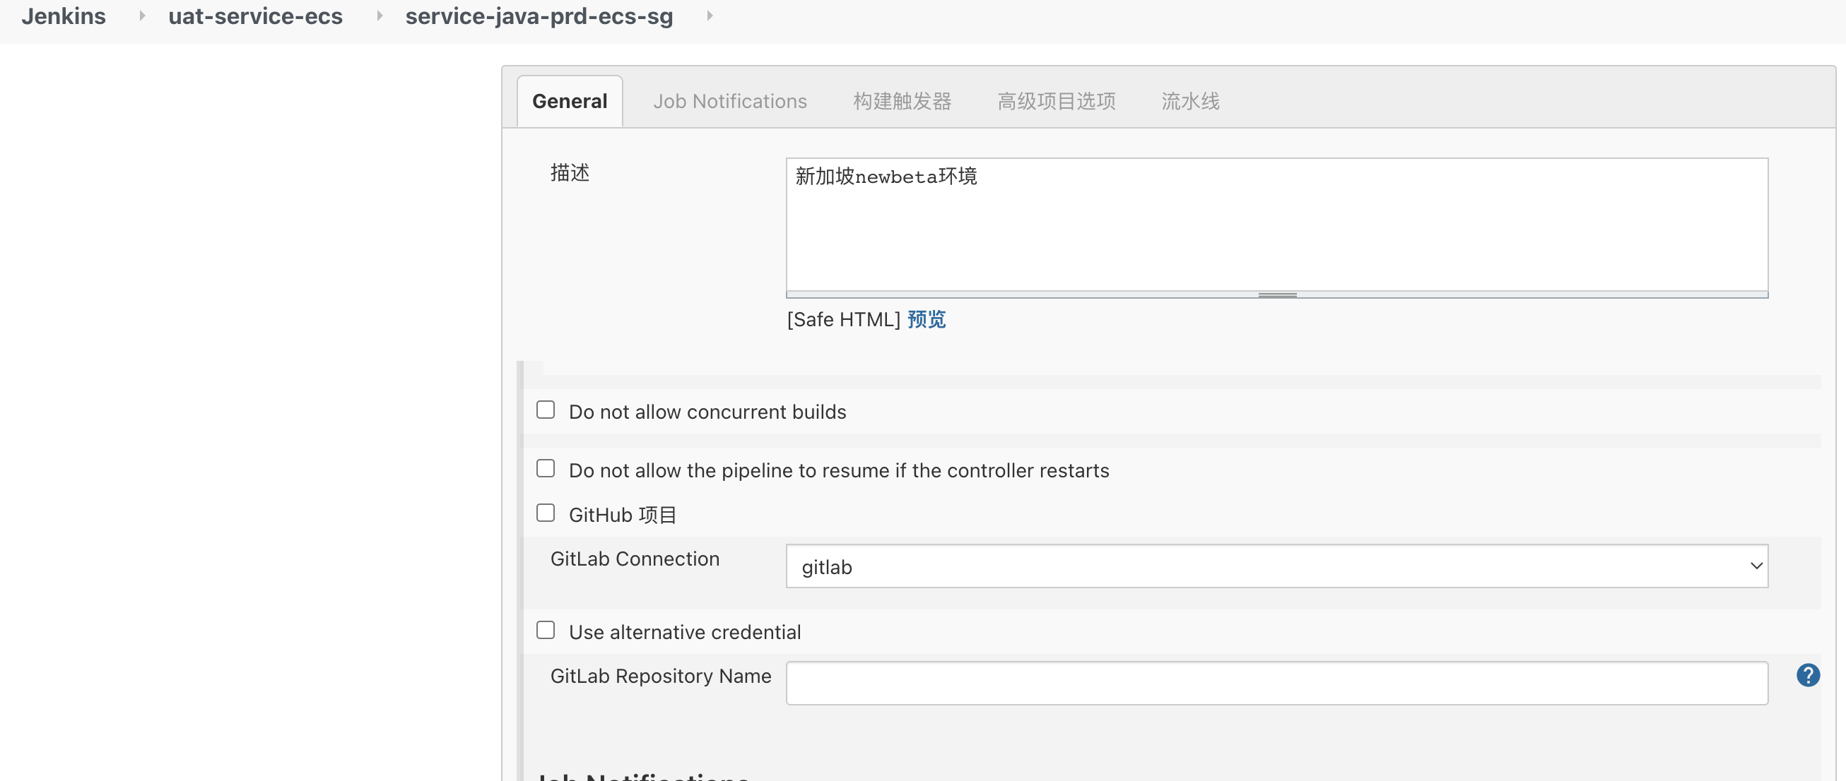Switch to the Job Notifications tab
This screenshot has height=781, width=1846.
(x=729, y=102)
